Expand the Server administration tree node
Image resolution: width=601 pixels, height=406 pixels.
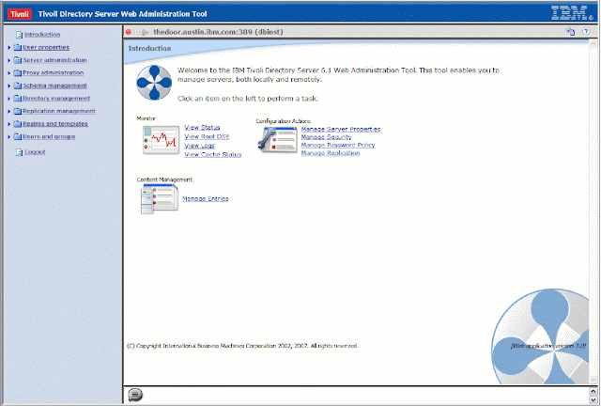click(x=9, y=60)
